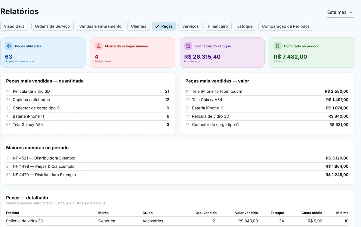
Task: Select Película de vidro 3D in quantity ranking
Action: (x=88, y=91)
